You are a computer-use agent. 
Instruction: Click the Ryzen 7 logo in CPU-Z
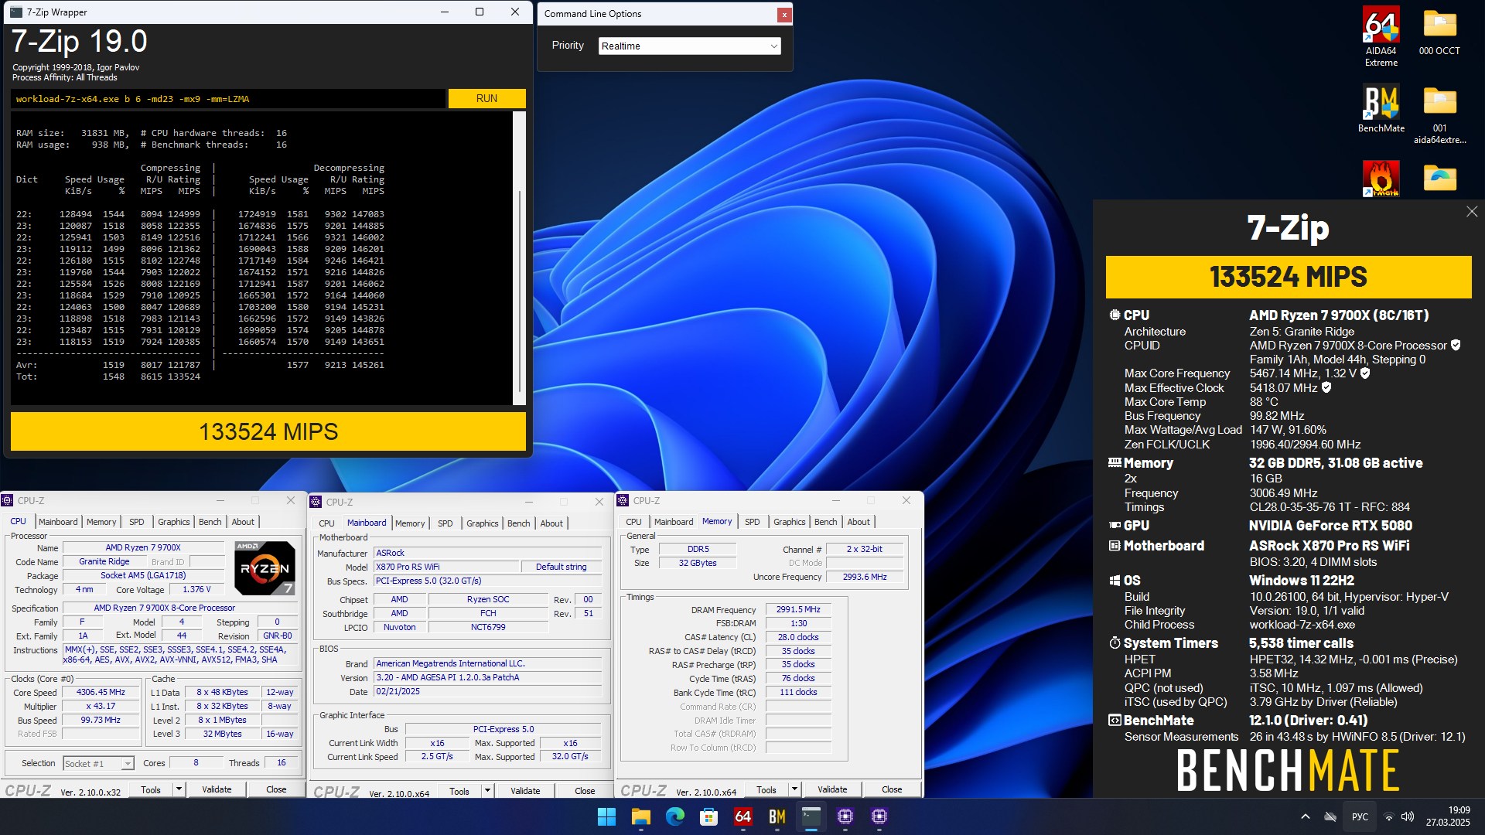click(x=265, y=568)
